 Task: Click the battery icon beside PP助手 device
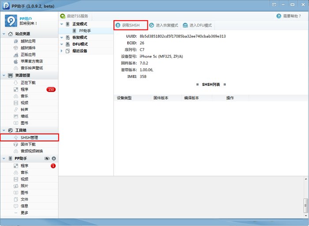(47, 158)
